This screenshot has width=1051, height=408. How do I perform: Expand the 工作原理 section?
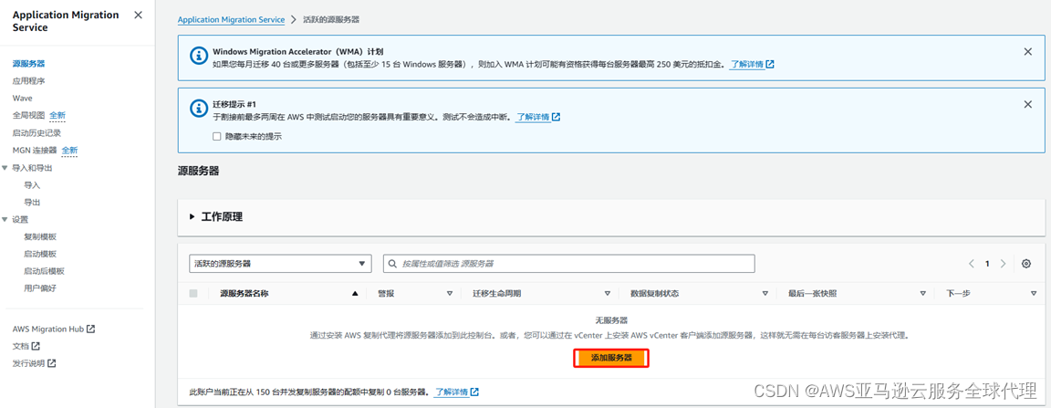[x=216, y=216]
